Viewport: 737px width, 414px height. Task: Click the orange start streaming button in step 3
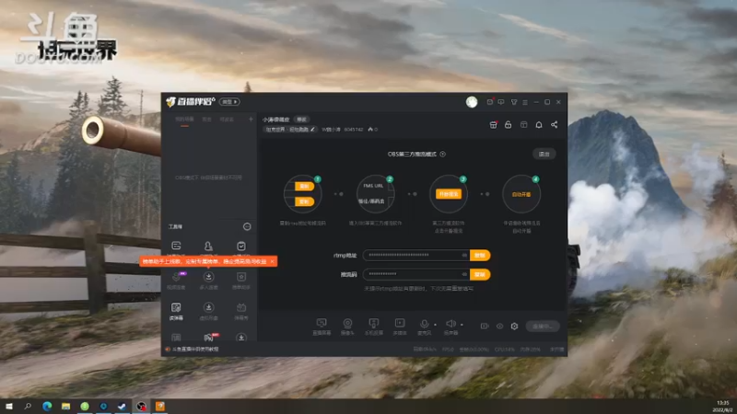click(x=449, y=194)
